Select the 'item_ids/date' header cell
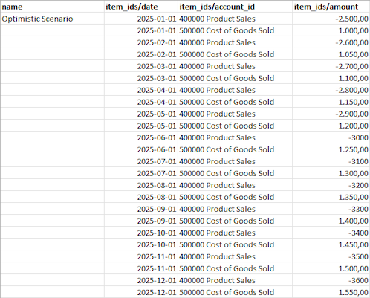 coord(141,7)
